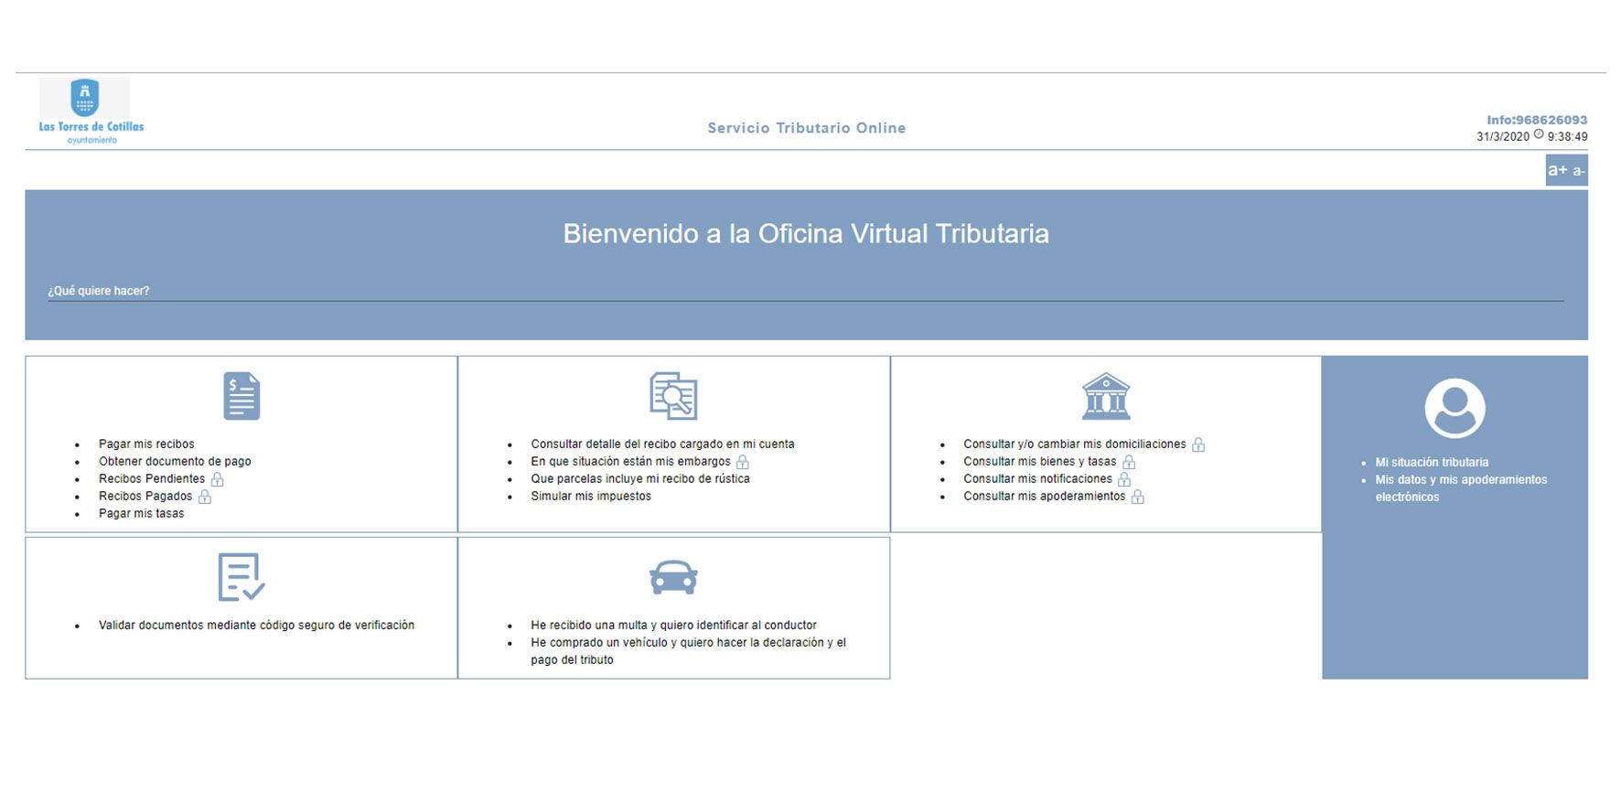Screen dimensions: 1621x792
Task: Click the document search magnifier icon
Action: coord(673,396)
